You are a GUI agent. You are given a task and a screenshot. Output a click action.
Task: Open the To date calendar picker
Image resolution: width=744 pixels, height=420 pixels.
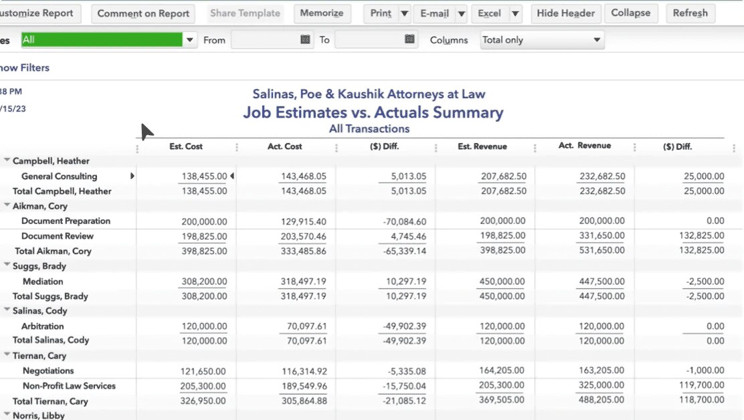(410, 40)
